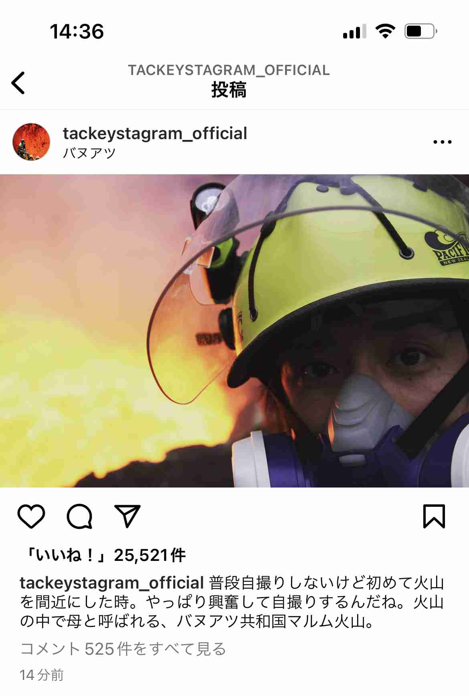This screenshot has width=469, height=696.
Task: Tap the helmet selfie photo
Action: click(234, 331)
